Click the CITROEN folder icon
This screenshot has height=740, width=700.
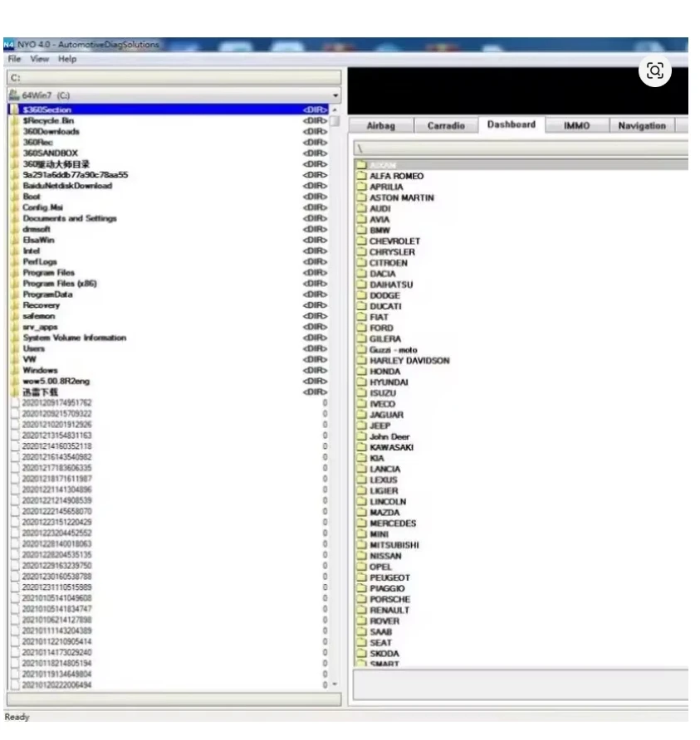(362, 263)
